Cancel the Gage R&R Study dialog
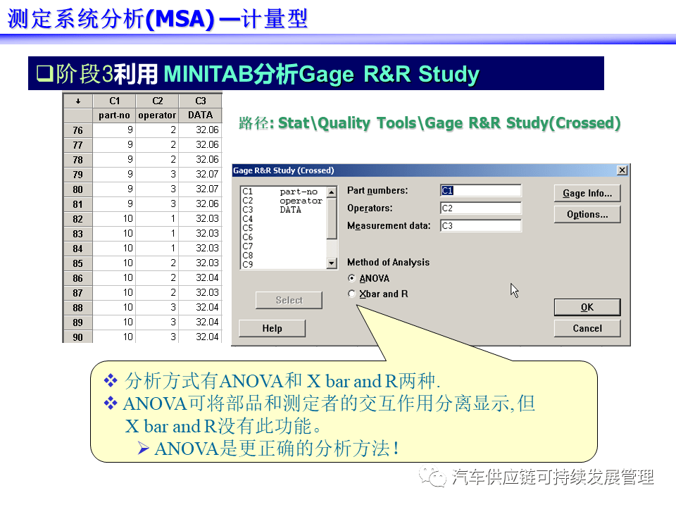676x507 pixels. tap(587, 328)
